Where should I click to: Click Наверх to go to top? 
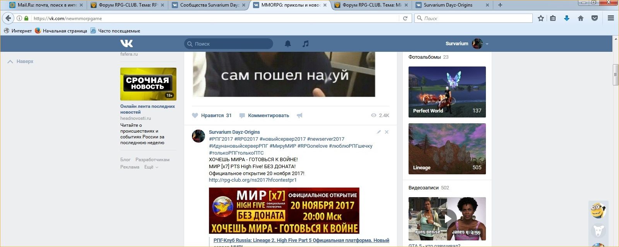[21, 61]
